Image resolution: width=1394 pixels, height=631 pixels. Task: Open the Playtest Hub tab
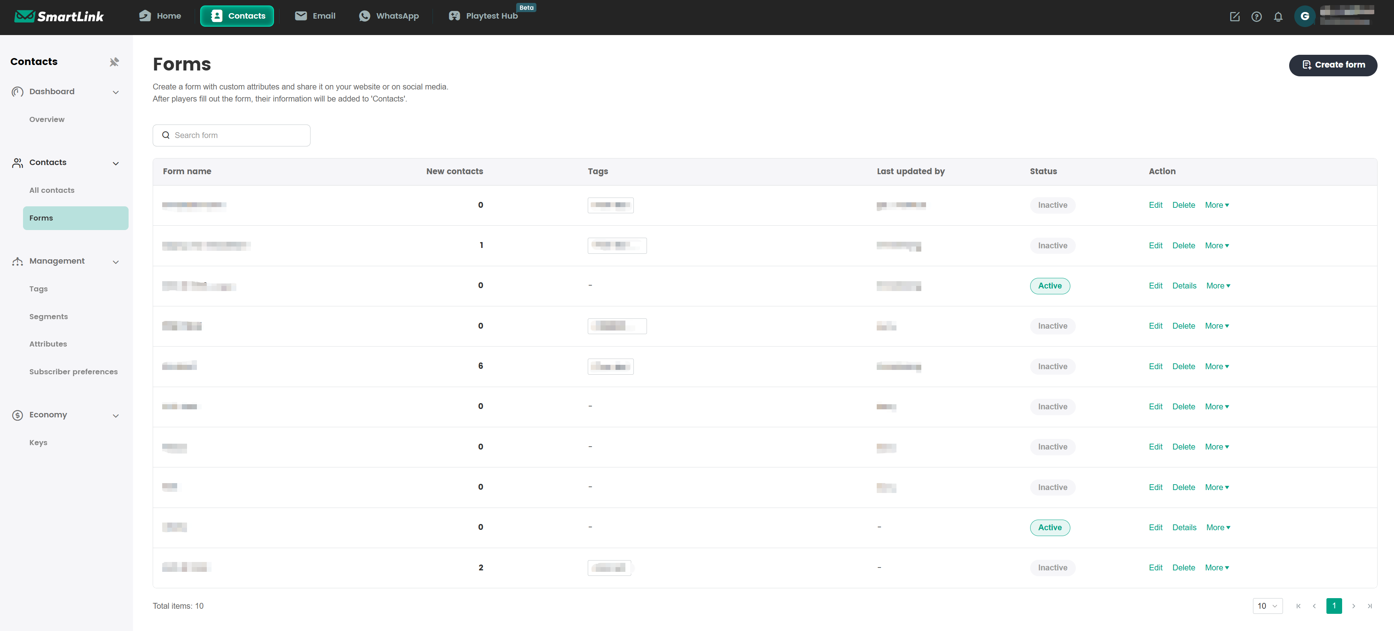[x=483, y=16]
